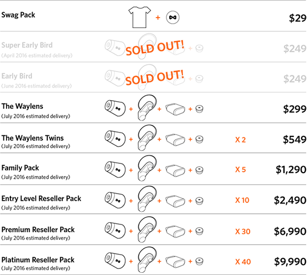Click the mount icon in Premium Reseller Pack row

147,230
